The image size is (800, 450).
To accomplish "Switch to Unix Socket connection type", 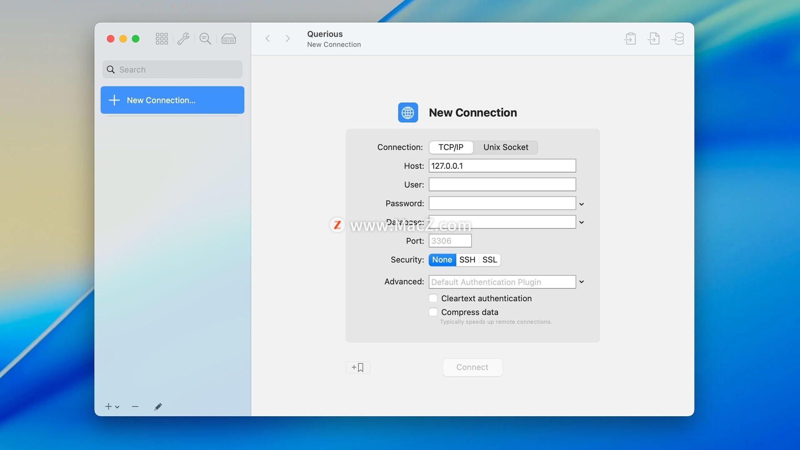I will (x=505, y=147).
